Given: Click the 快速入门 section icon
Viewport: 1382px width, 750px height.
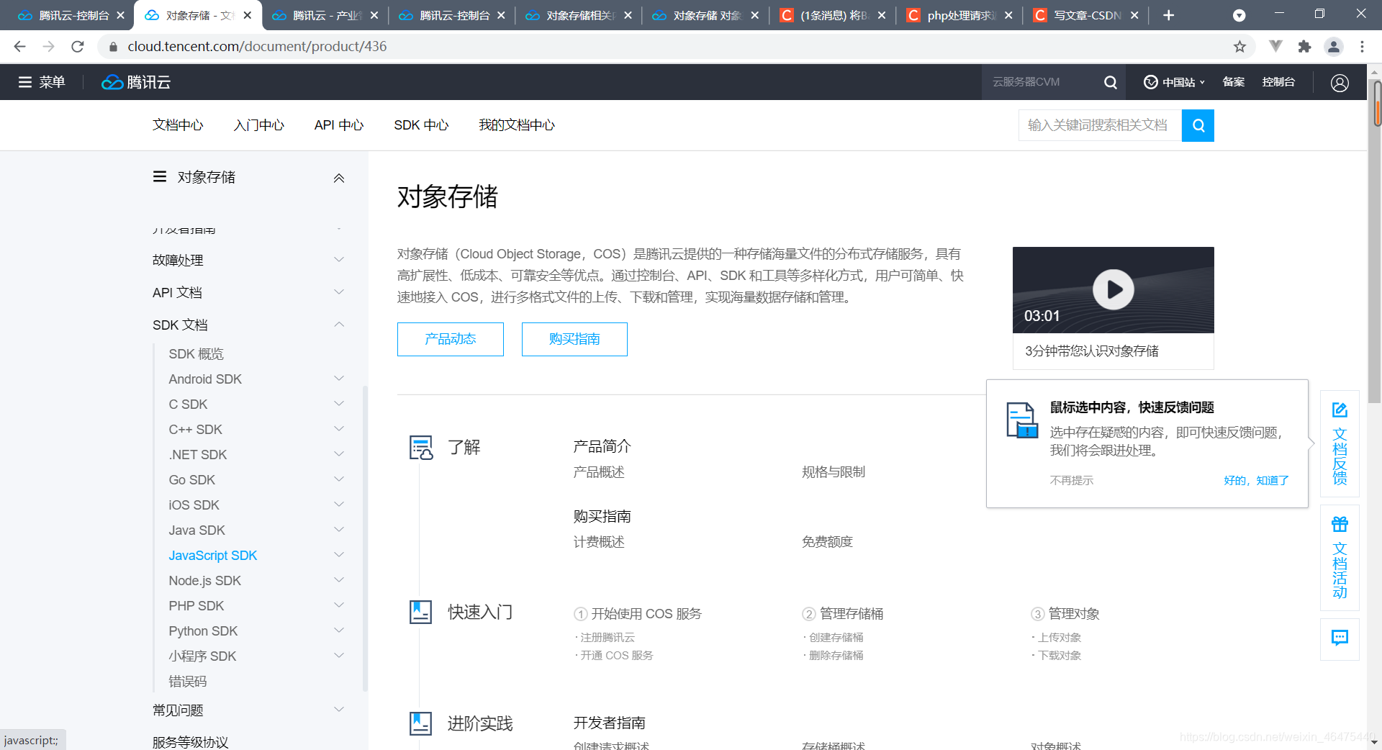Looking at the screenshot, I should [421, 613].
